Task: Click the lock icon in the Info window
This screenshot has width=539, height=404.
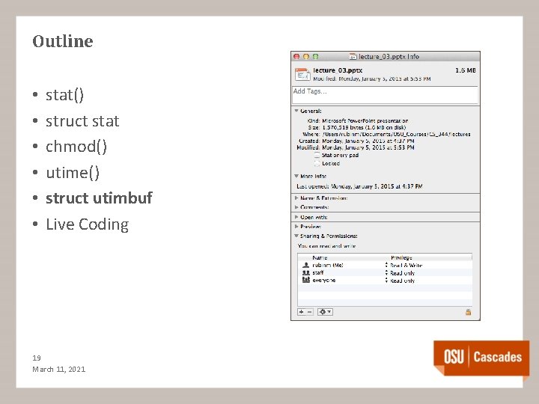Action: (x=468, y=312)
